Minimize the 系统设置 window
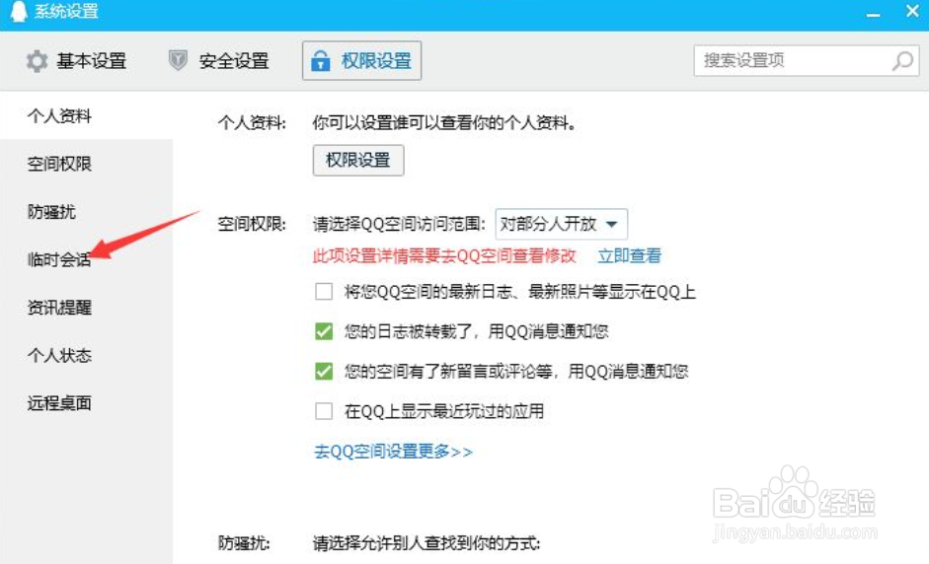The image size is (929, 564). (873, 13)
